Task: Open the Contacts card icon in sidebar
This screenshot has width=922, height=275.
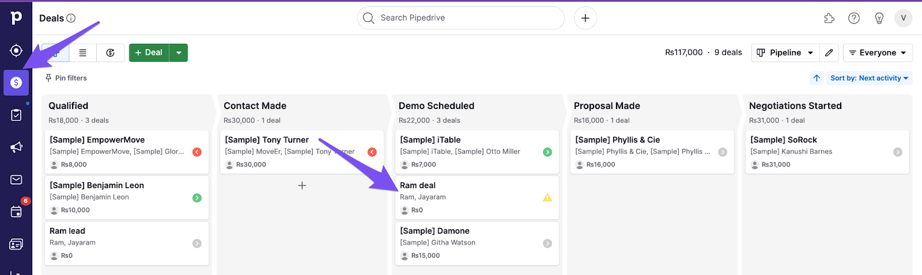Action: (x=16, y=244)
